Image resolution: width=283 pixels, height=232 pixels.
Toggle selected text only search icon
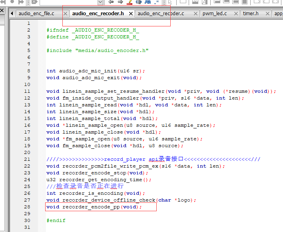coord(139,2)
